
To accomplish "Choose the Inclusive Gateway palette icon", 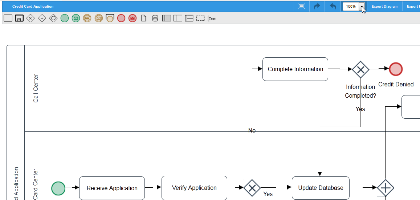I will click(53, 18).
